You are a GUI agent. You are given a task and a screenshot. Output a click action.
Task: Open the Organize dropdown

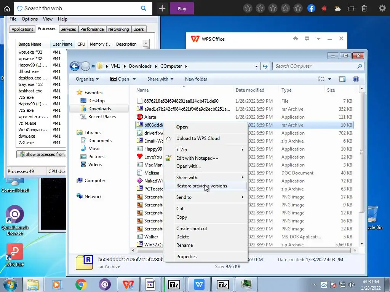click(x=87, y=79)
